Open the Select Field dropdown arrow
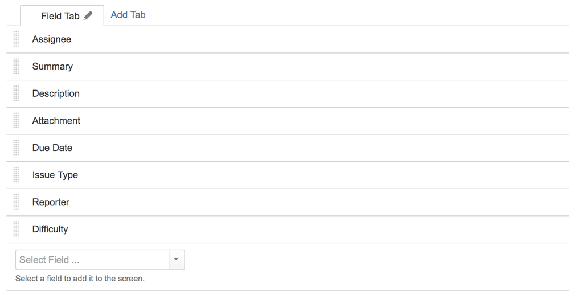Viewport: 569px width, 298px height. (x=177, y=259)
